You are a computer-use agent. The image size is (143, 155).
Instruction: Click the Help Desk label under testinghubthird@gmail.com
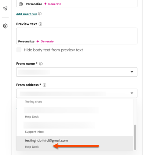[32, 147]
